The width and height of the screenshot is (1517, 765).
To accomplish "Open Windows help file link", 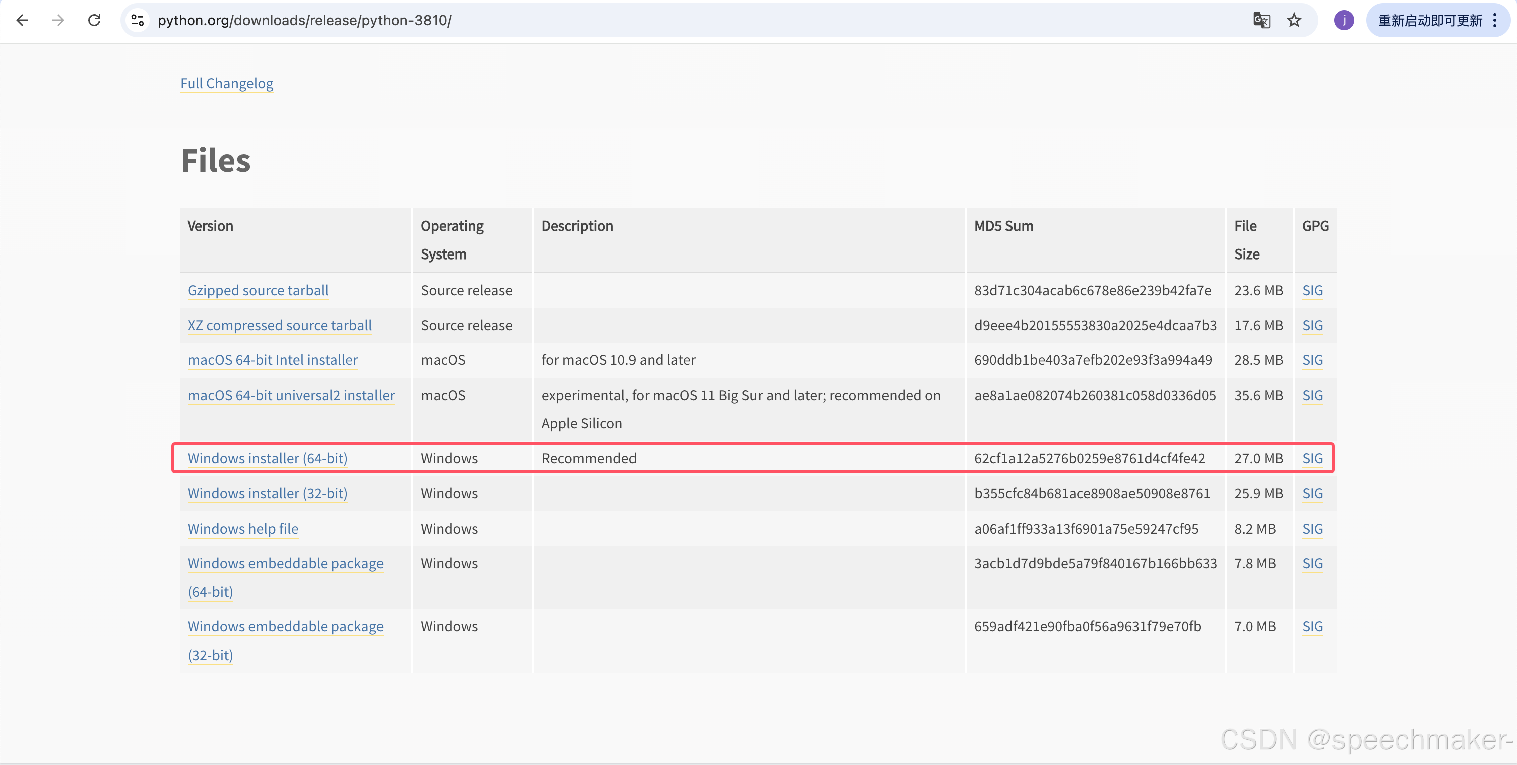I will (242, 528).
